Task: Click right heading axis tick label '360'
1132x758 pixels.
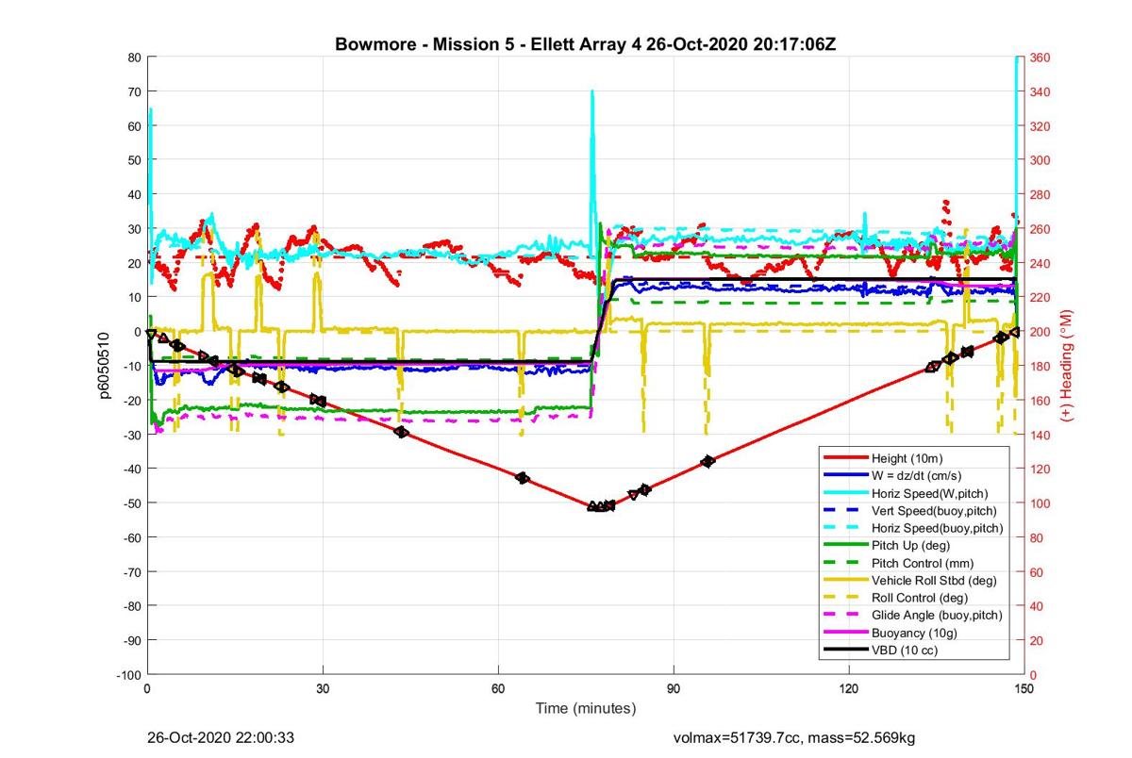Action: click(1039, 58)
